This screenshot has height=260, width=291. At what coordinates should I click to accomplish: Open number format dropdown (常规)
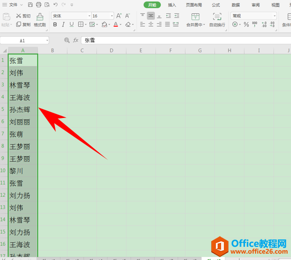275,16
